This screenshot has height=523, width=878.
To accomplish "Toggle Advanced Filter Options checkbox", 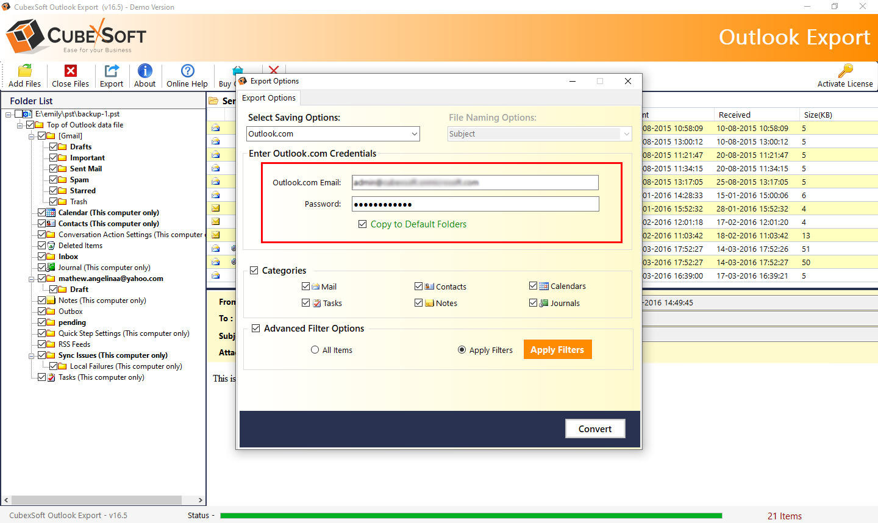I will pyautogui.click(x=256, y=329).
